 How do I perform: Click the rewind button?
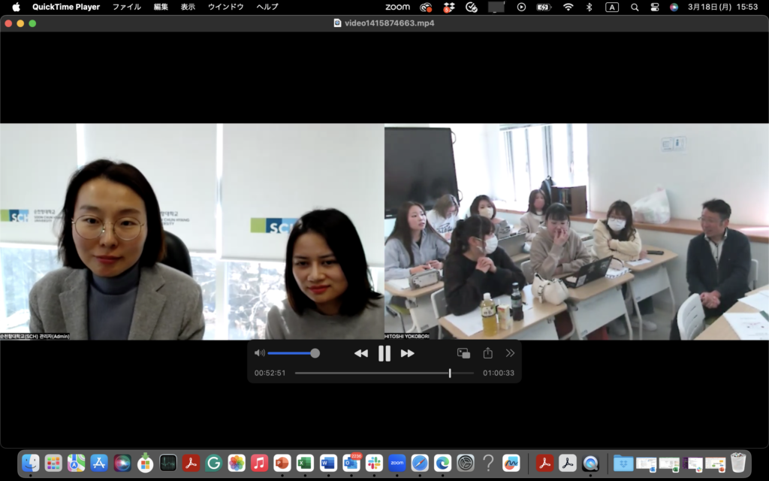coord(361,353)
